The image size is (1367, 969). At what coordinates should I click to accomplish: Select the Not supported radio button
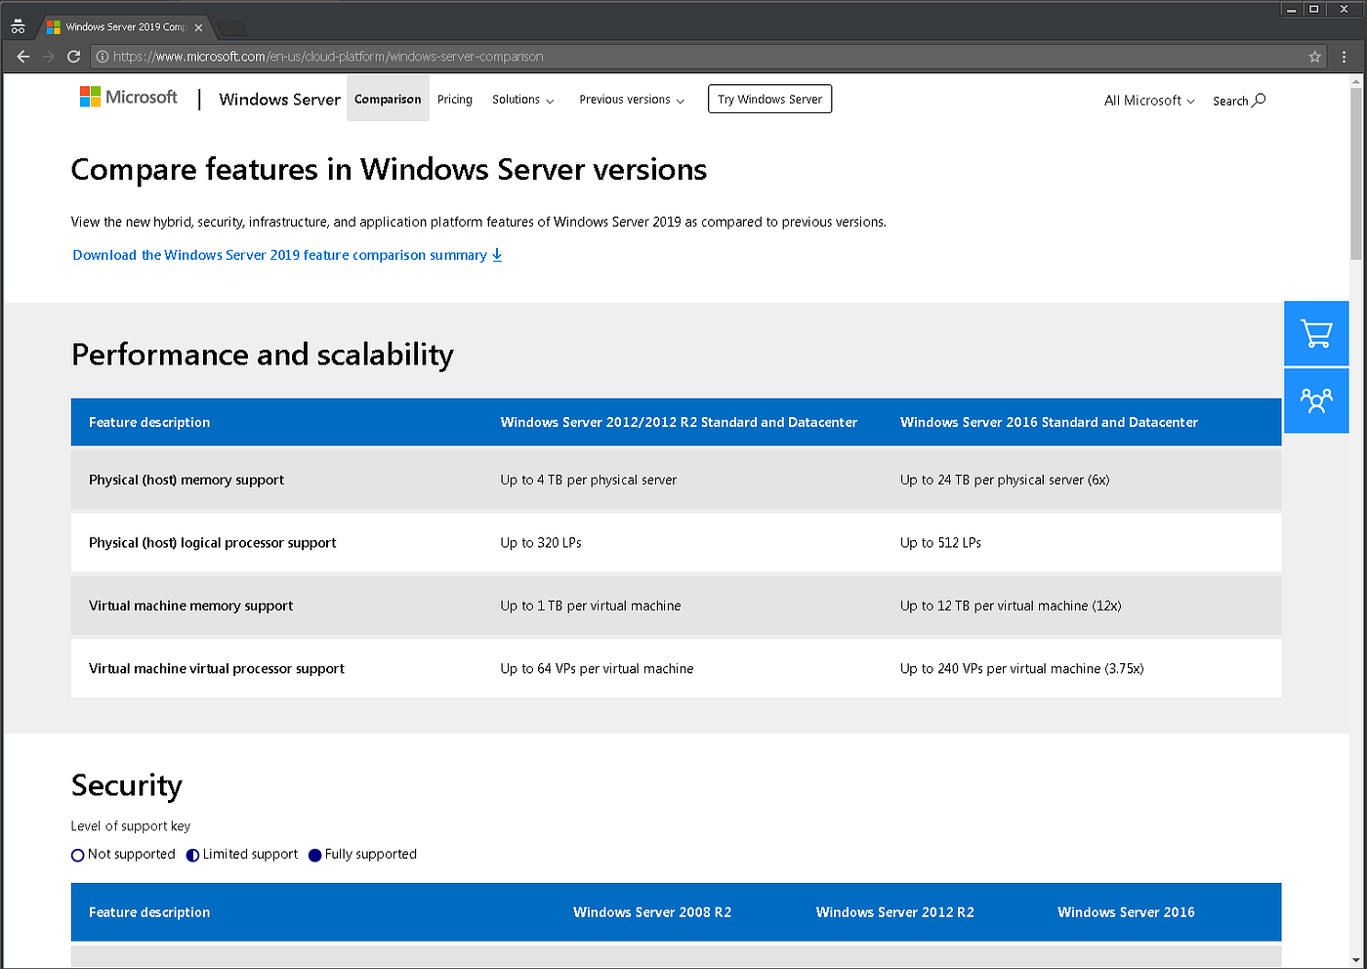78,855
